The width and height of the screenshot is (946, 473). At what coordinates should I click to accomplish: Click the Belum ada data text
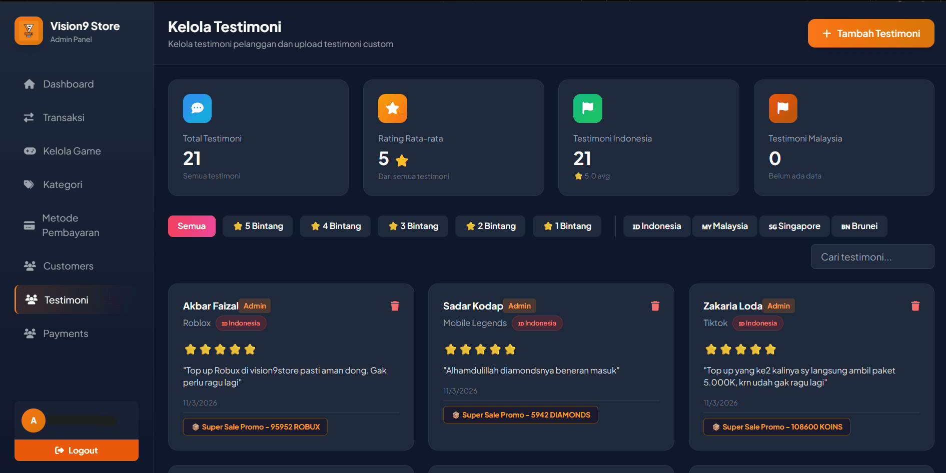tap(795, 176)
